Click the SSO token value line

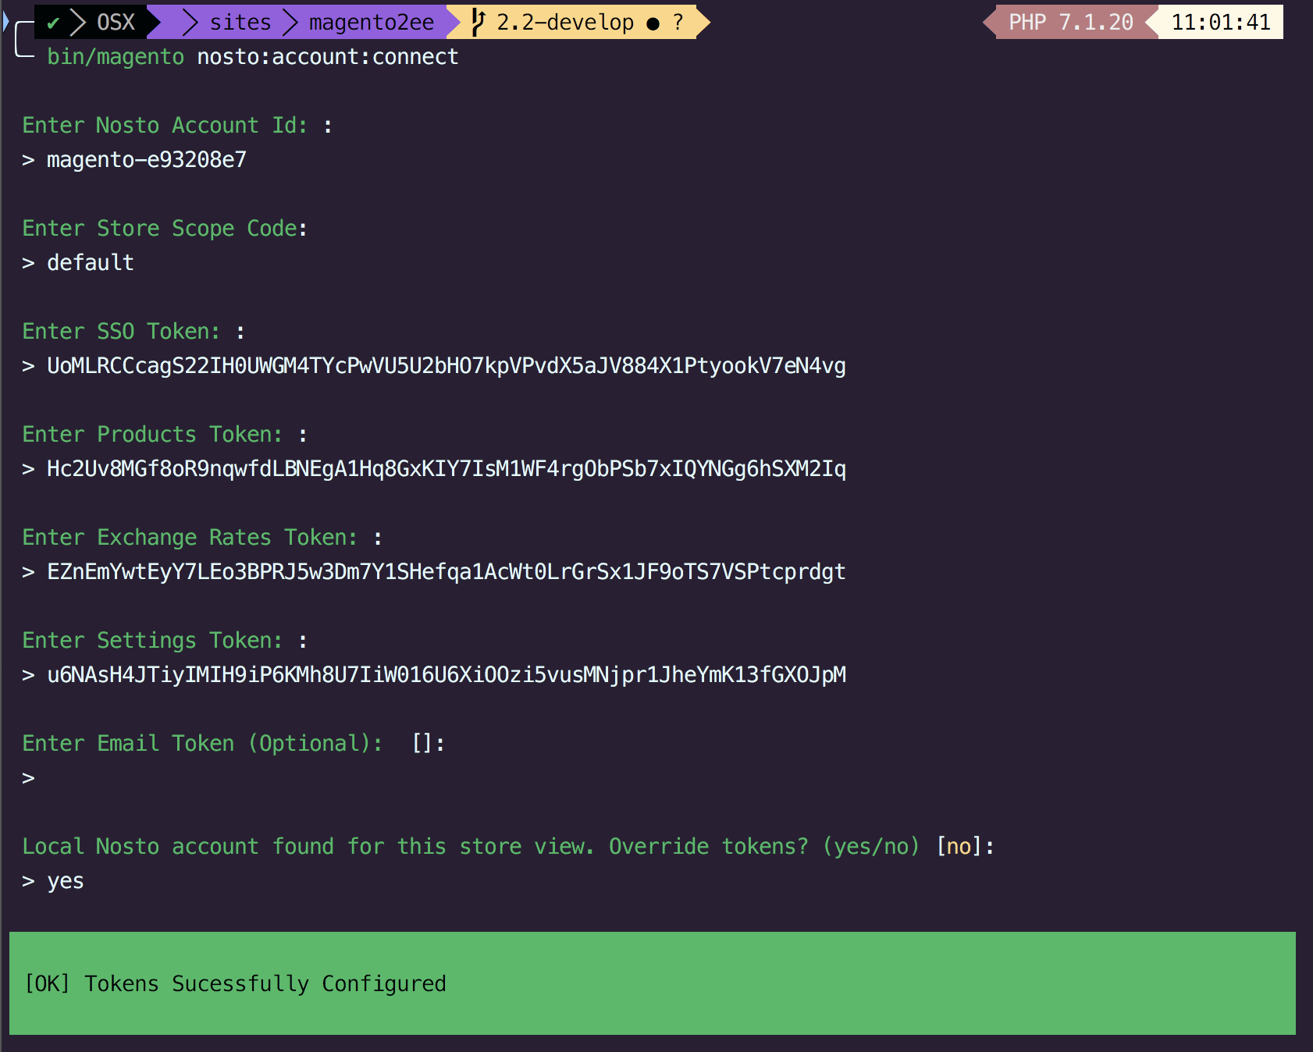(x=446, y=366)
